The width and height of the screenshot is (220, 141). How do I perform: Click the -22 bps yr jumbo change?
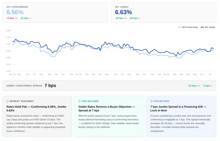pyautogui.click(x=135, y=18)
